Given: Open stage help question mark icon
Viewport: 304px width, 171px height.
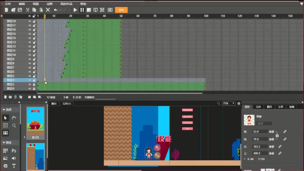Looking at the screenshot, I should point(239,104).
